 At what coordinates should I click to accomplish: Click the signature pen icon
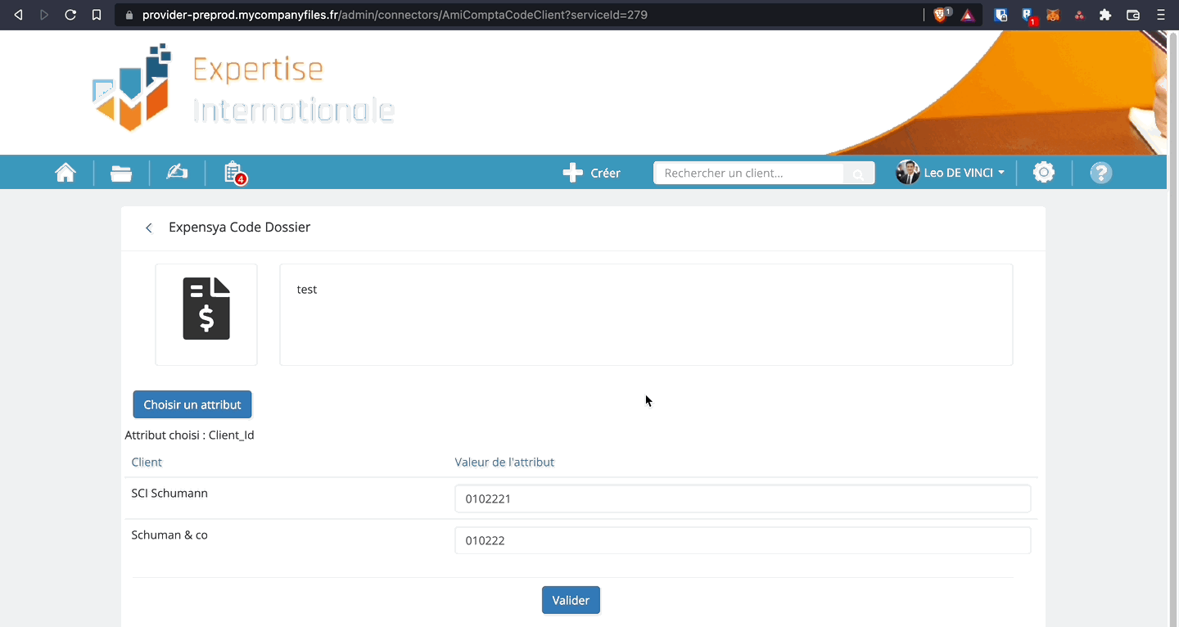(x=177, y=173)
